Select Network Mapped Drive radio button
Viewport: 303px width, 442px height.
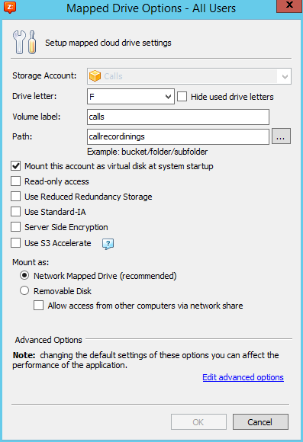click(24, 275)
